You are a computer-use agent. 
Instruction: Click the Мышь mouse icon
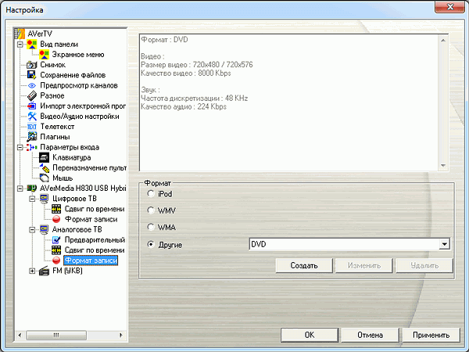point(44,178)
